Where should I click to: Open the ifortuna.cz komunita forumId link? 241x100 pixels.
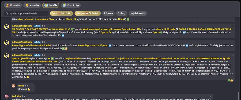click(148, 45)
